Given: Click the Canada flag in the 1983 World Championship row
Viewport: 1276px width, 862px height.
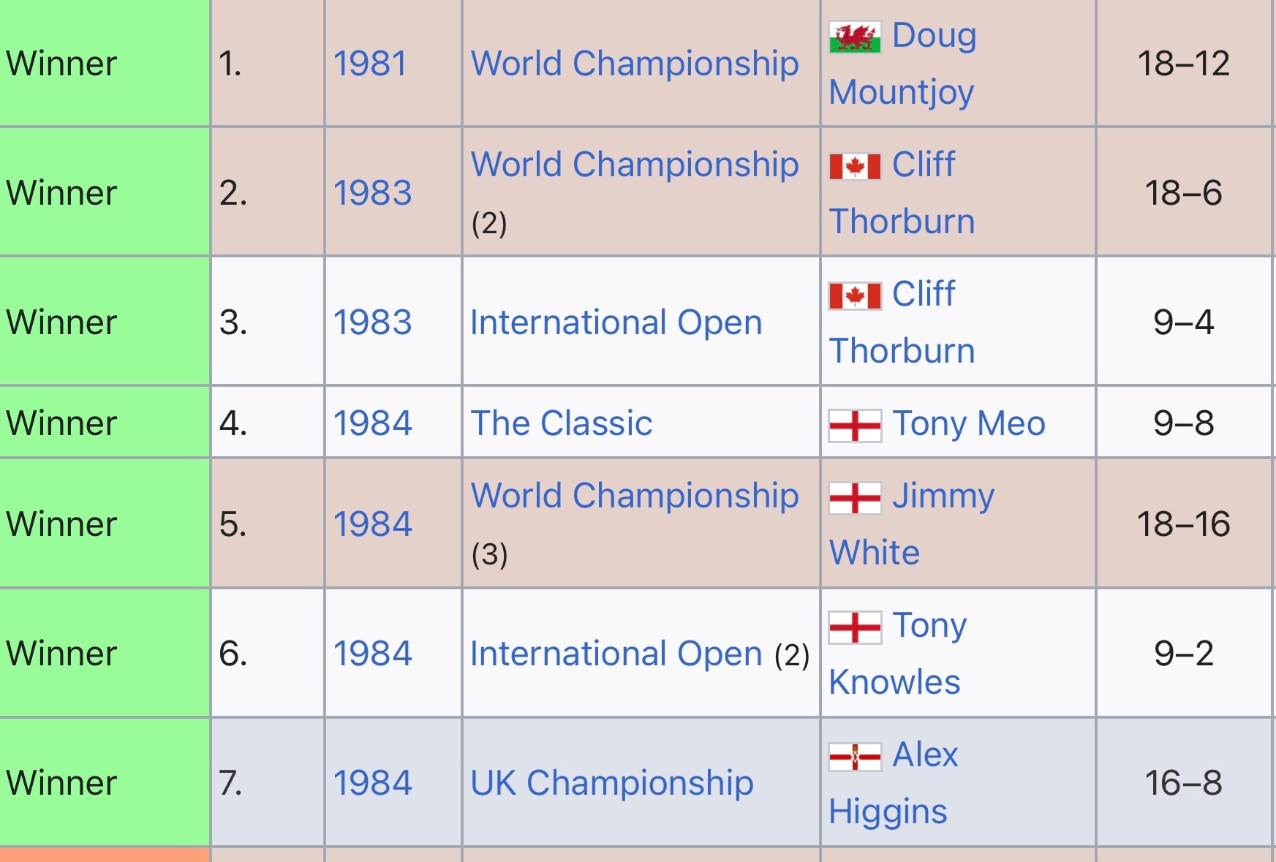Looking at the screenshot, I should (x=854, y=167).
